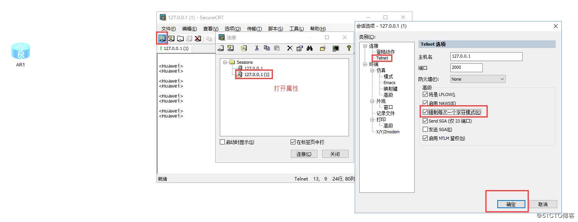Collapse Sessions folder in session tree
This screenshot has width=578, height=222.
coord(225,62)
